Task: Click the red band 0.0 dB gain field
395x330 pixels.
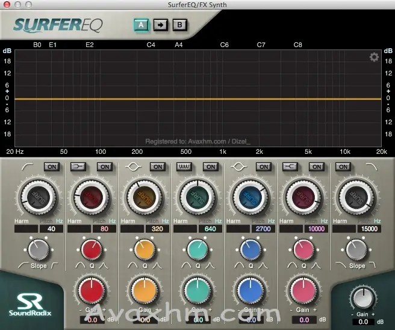Action: [x=92, y=320]
